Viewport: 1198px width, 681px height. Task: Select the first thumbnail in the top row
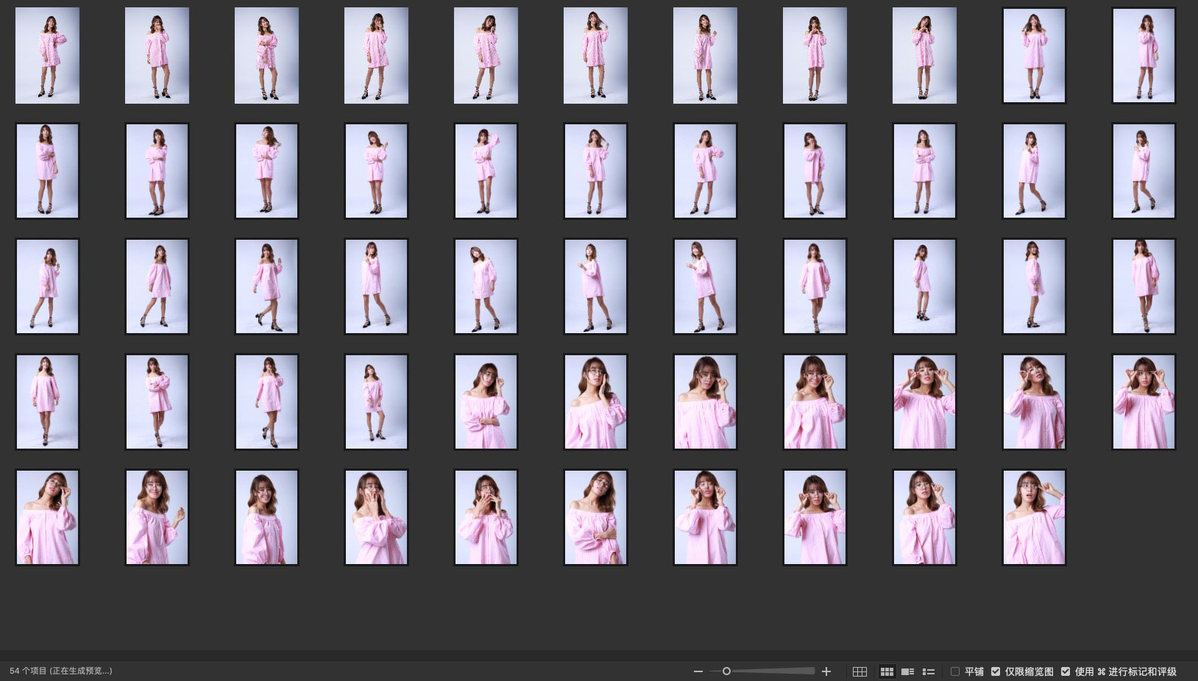coord(47,56)
